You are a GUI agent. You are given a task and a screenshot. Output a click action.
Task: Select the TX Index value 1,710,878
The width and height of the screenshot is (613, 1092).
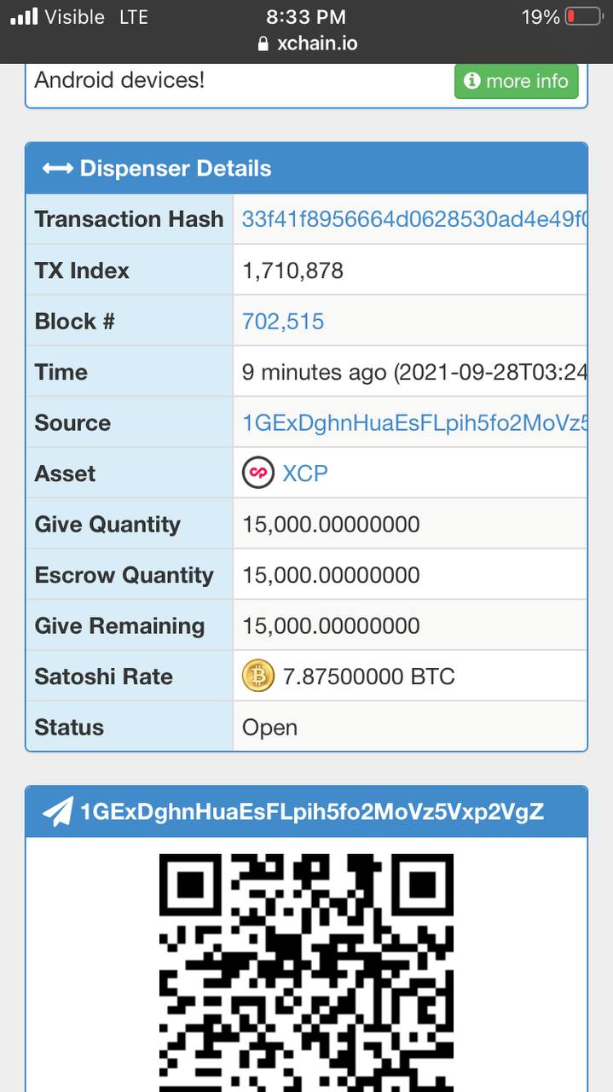292,270
